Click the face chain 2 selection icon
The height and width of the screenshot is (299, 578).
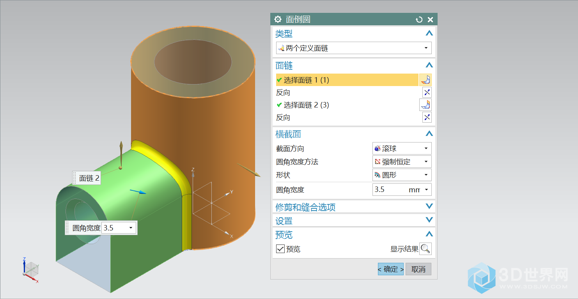click(x=426, y=105)
